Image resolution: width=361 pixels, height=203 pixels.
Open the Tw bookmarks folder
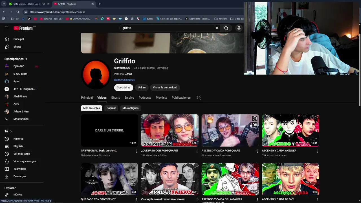[x=15, y=19]
